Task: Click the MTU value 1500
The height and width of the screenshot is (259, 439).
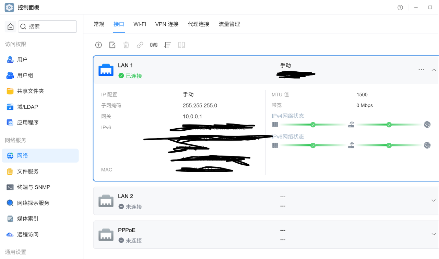Action: tap(362, 95)
